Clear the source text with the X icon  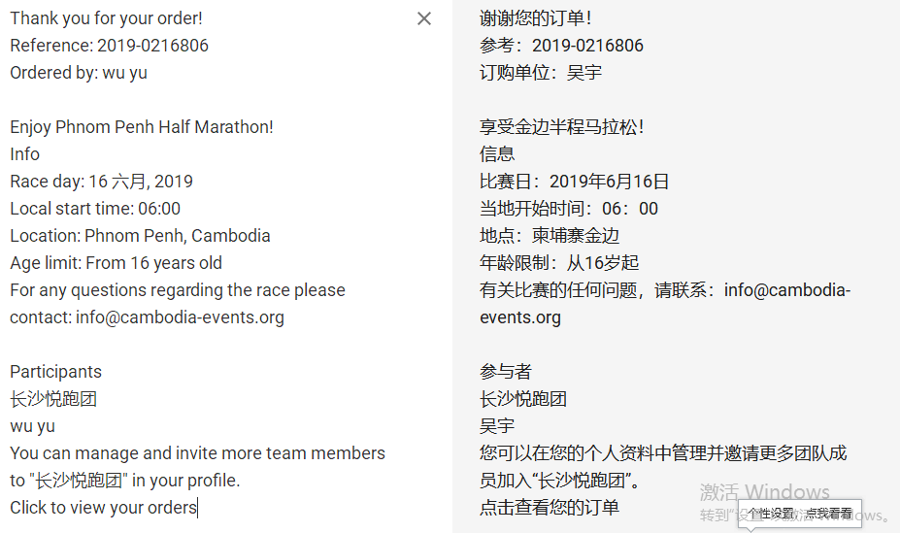[424, 19]
